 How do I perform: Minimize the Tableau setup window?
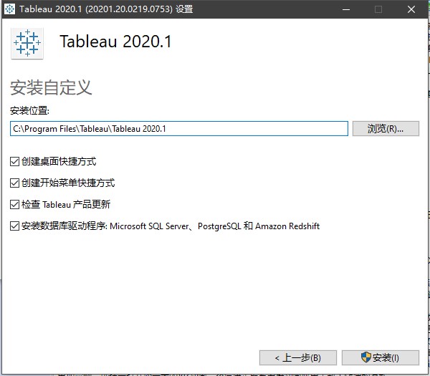pyautogui.click(x=346, y=9)
